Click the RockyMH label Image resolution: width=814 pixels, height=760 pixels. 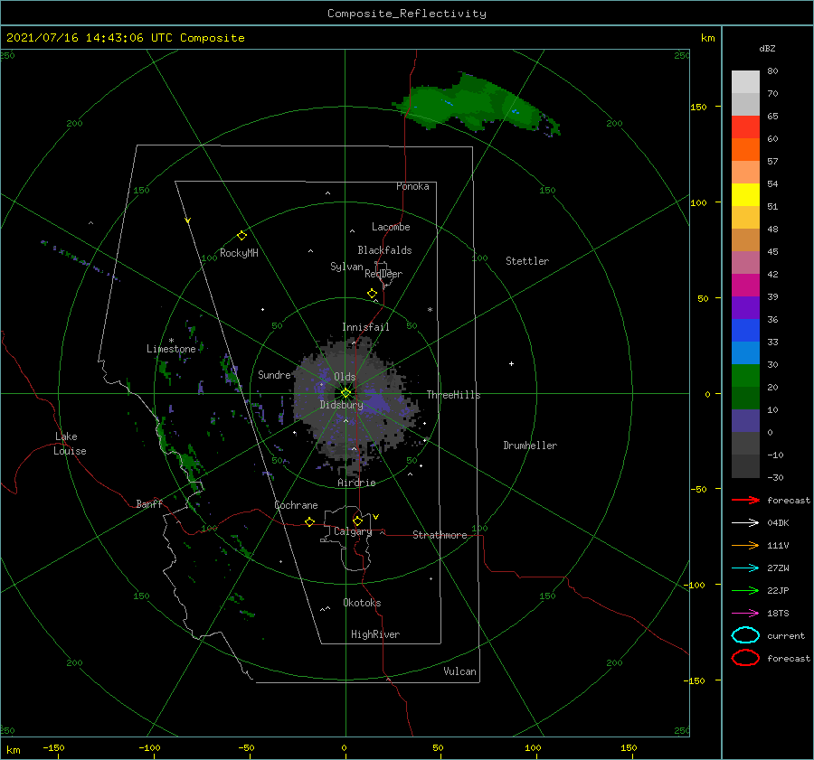(239, 253)
